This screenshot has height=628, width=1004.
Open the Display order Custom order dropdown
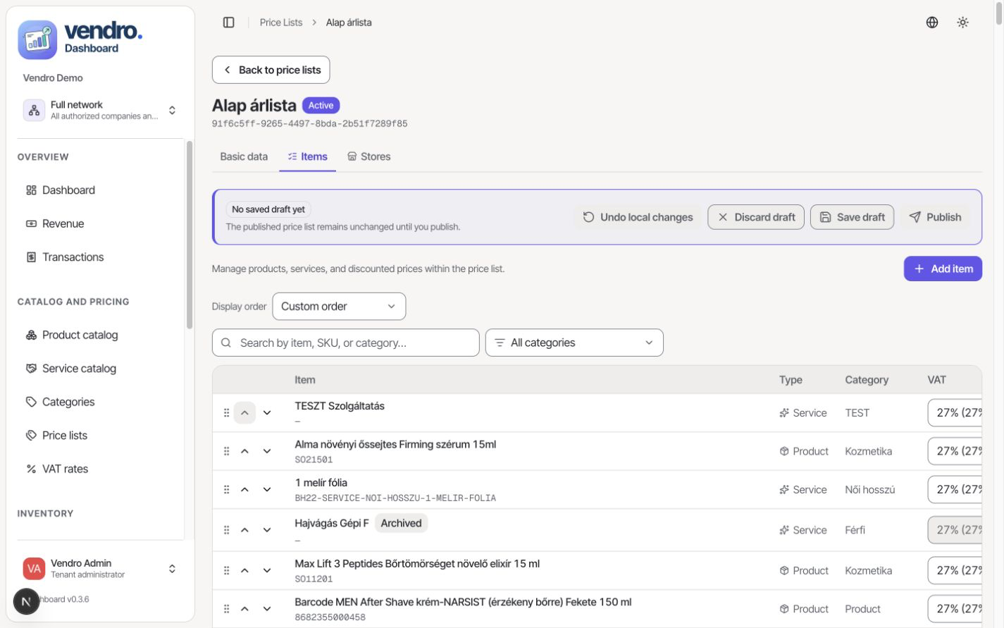339,307
